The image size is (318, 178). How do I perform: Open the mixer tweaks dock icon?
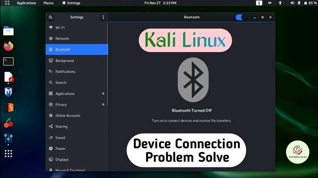click(x=8, y=138)
